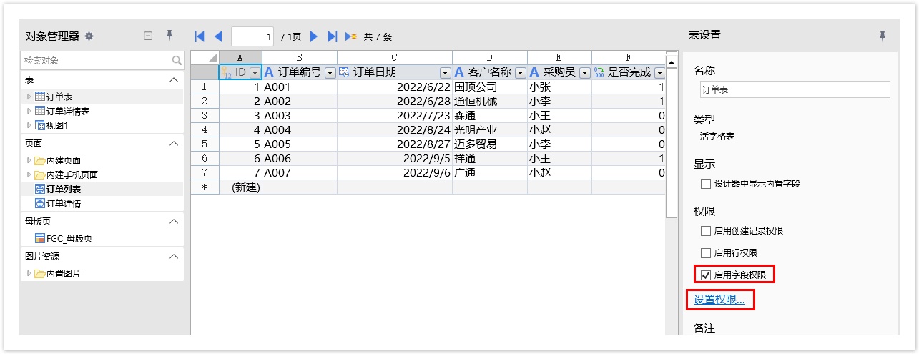
Task: Click select-all corner of the grid
Action: tap(205, 58)
